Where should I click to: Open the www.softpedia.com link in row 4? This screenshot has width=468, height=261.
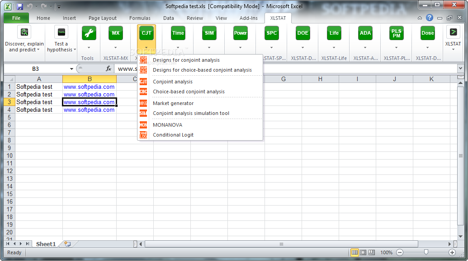pos(89,110)
